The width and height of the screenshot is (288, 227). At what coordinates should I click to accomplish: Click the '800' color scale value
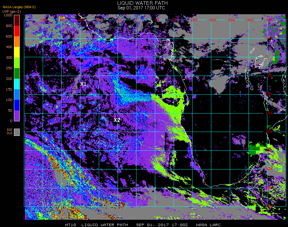coord(9,26)
